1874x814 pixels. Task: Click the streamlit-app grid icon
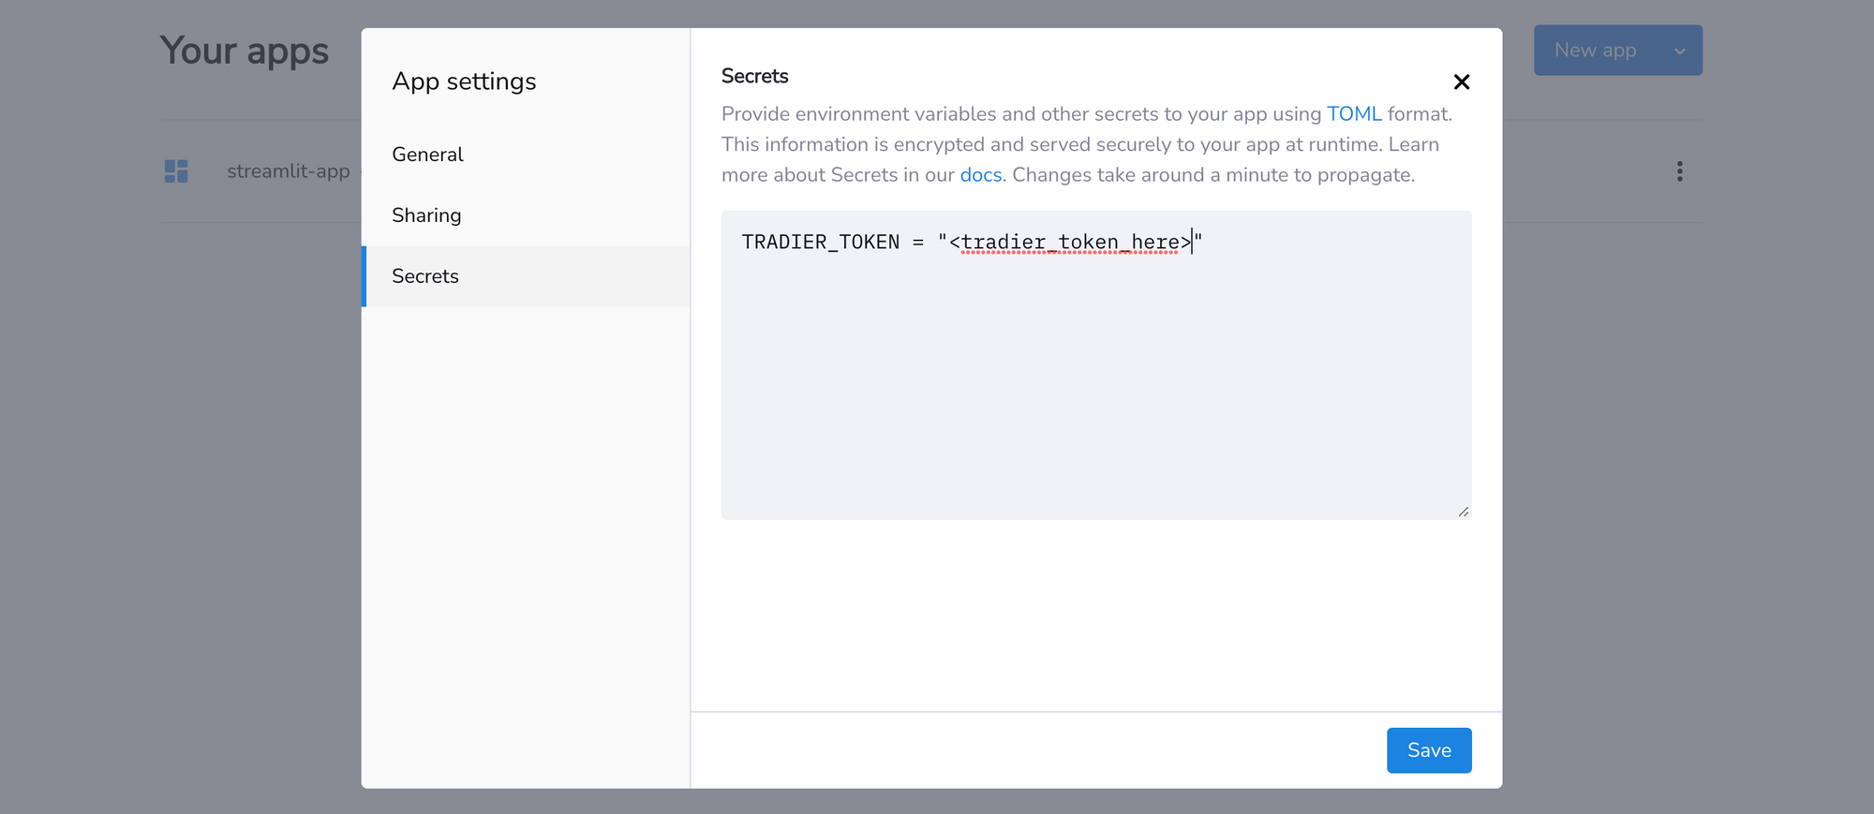tap(176, 171)
